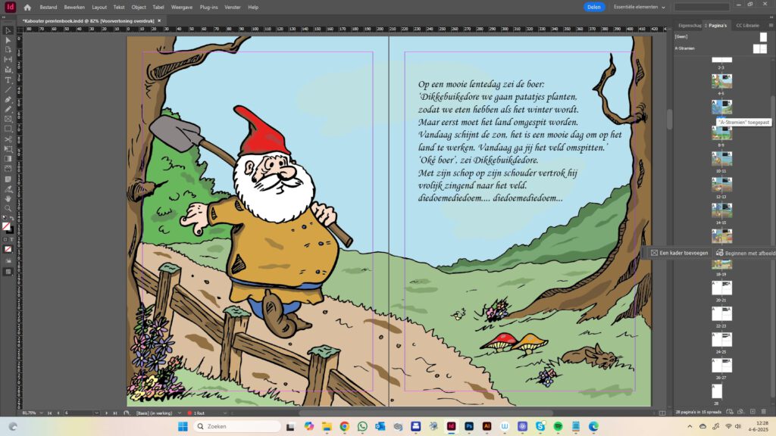Open Photoshop from the taskbar
This screenshot has height=436, width=776.
pos(468,427)
